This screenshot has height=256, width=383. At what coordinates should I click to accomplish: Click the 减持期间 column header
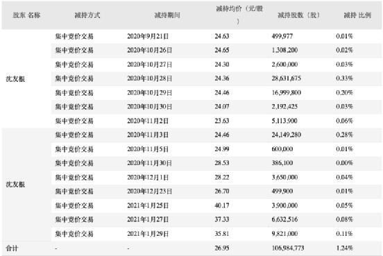[x=167, y=15]
